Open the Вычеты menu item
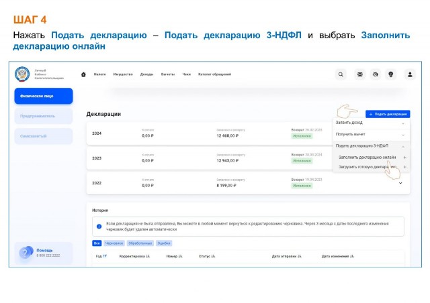This screenshot has height=303, width=430. pos(168,74)
